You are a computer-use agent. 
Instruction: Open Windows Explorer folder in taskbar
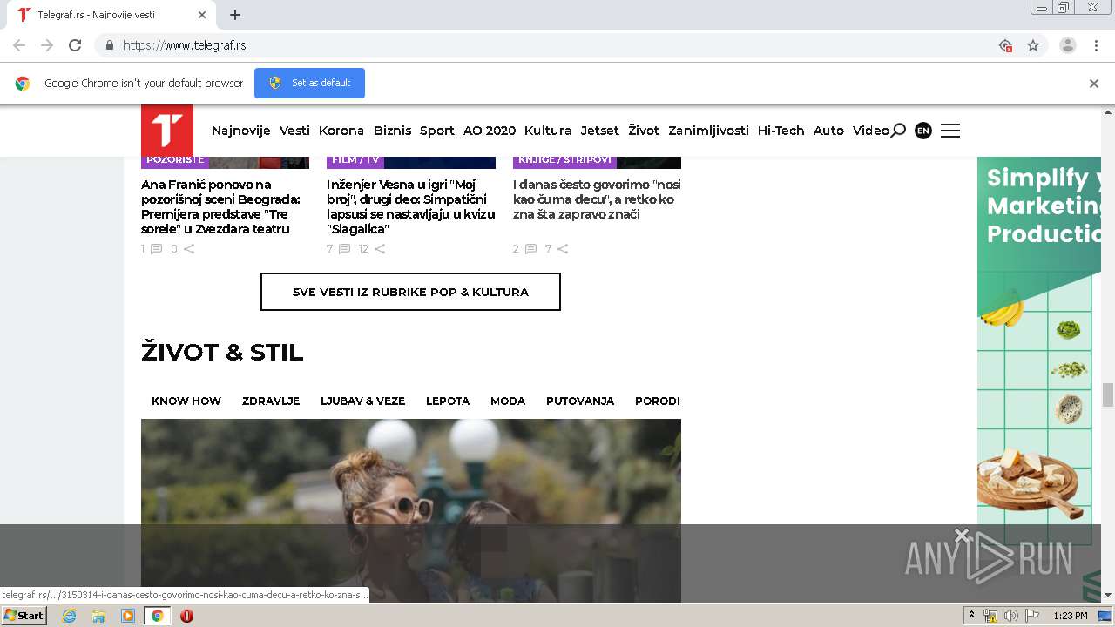click(98, 616)
